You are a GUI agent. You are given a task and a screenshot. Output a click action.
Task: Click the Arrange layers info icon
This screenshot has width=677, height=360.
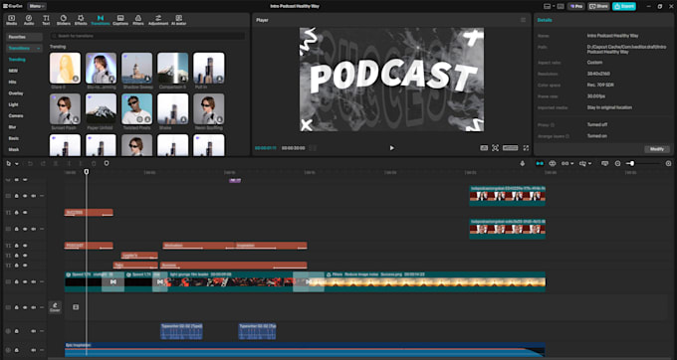point(567,136)
